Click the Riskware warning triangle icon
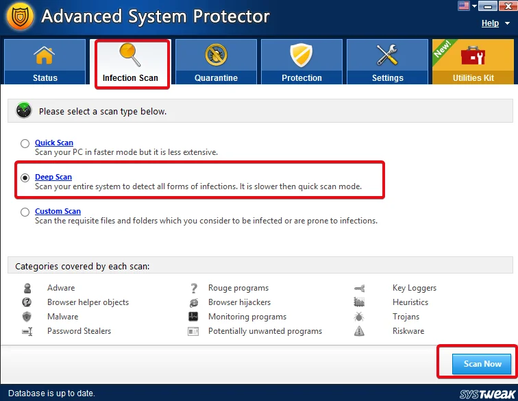 [359, 331]
